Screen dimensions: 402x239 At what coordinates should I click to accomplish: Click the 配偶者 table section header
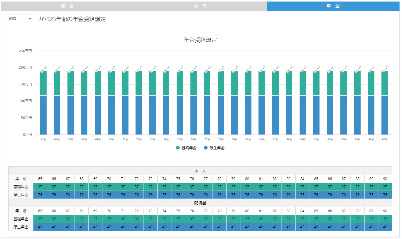click(x=200, y=203)
